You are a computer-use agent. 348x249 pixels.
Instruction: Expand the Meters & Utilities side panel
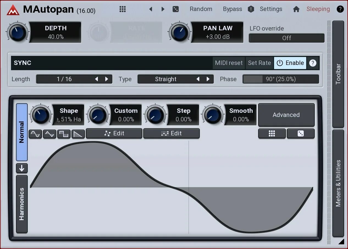pos(338,183)
